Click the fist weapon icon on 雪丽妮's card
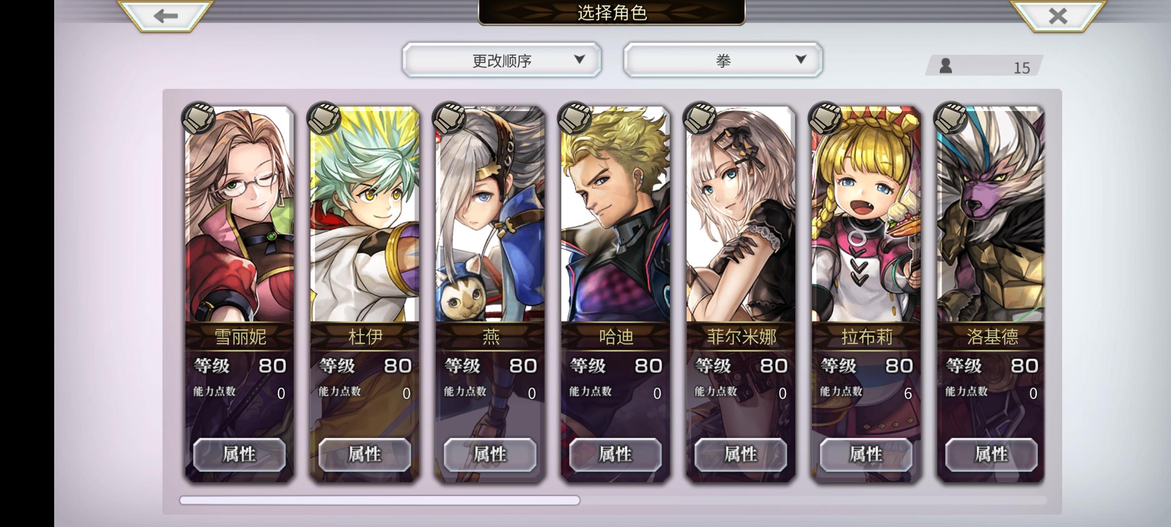 pos(199,118)
